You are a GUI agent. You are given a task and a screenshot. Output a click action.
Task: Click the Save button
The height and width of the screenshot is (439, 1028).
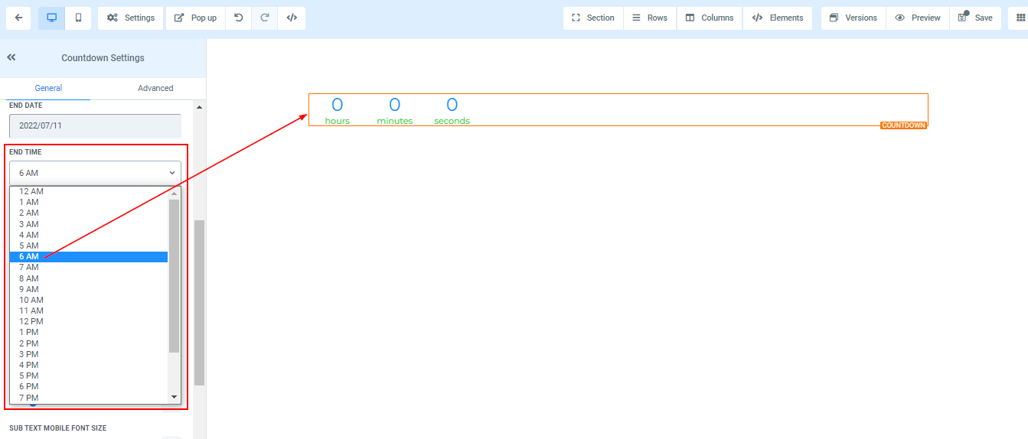975,18
